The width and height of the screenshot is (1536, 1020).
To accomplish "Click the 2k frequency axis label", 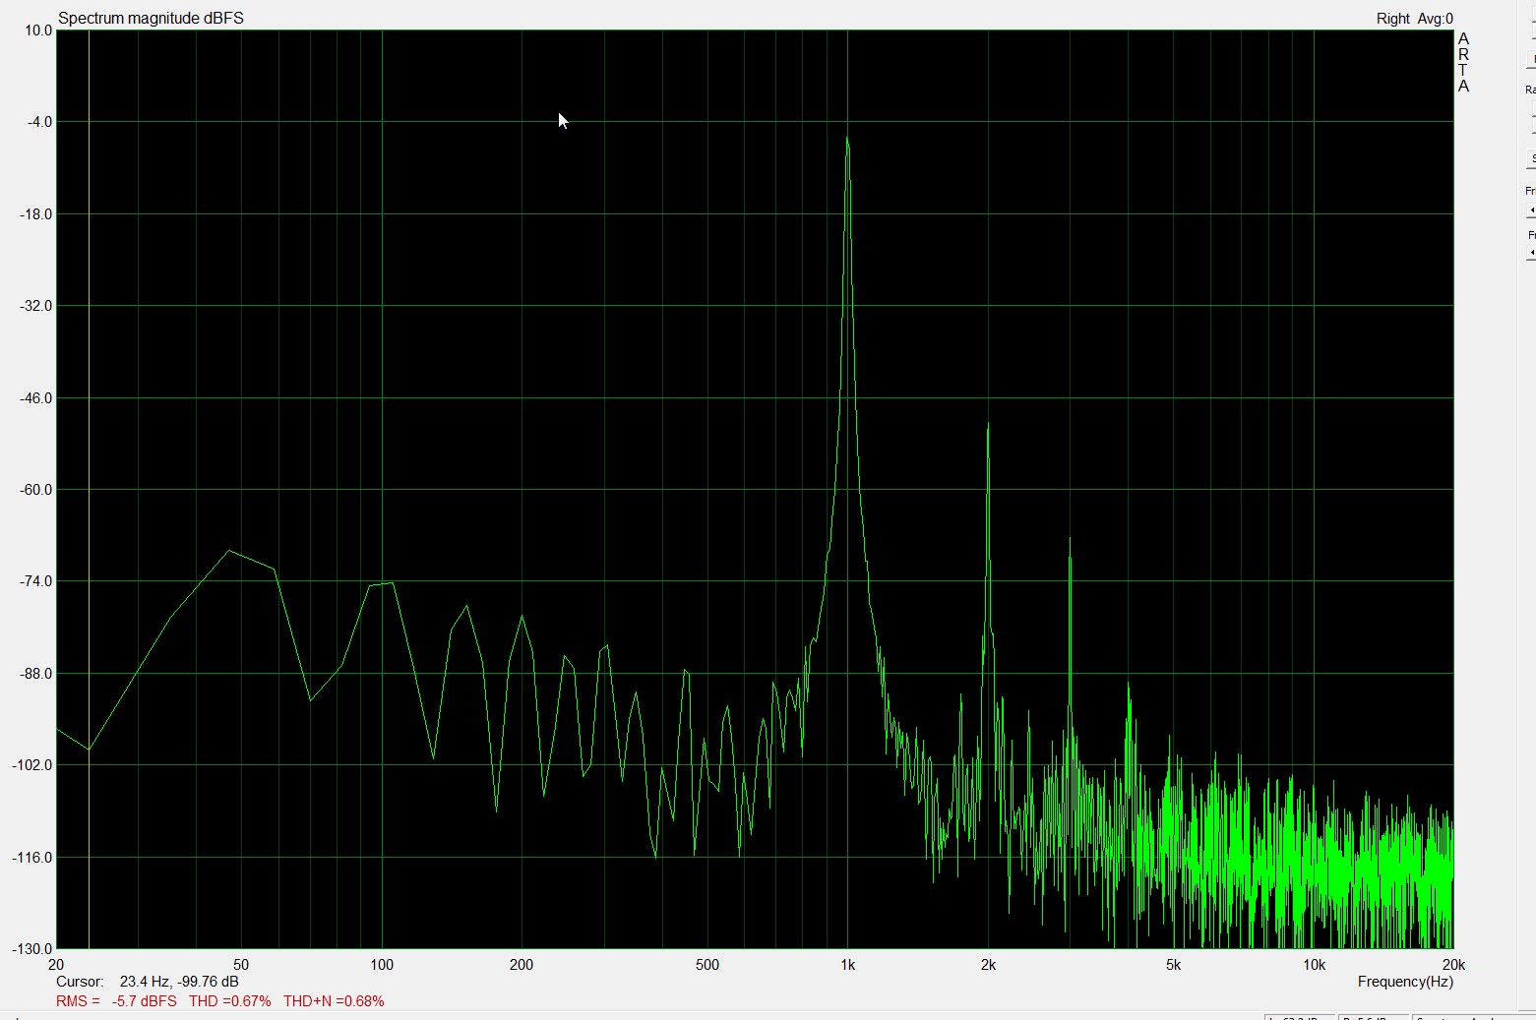I will click(988, 965).
